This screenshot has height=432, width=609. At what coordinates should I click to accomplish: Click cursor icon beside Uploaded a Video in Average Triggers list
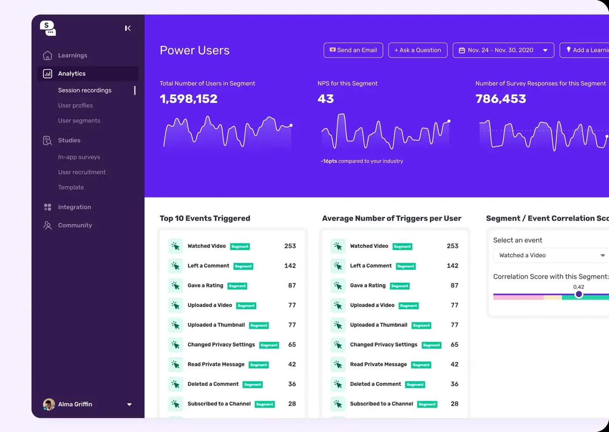click(x=338, y=306)
